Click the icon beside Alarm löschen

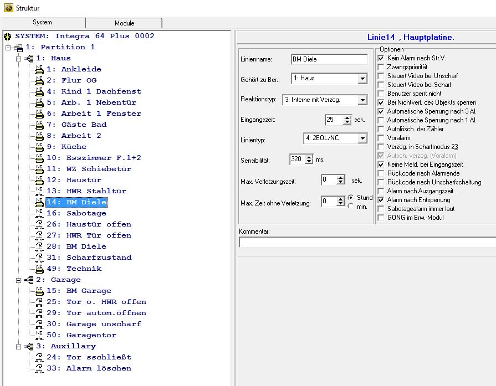39,368
